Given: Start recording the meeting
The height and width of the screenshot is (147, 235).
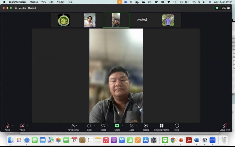Looking at the screenshot, I should (146, 127).
